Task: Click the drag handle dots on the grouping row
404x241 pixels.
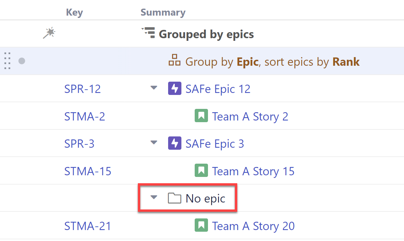Action: [x=7, y=61]
